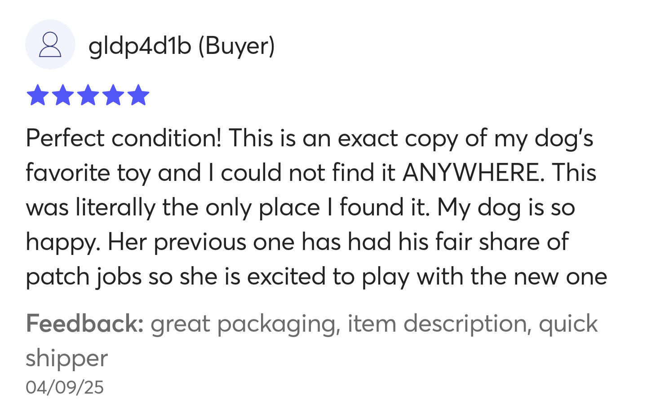Click the words "patch jobs" in review
This screenshot has width=647, height=416.
(84, 277)
